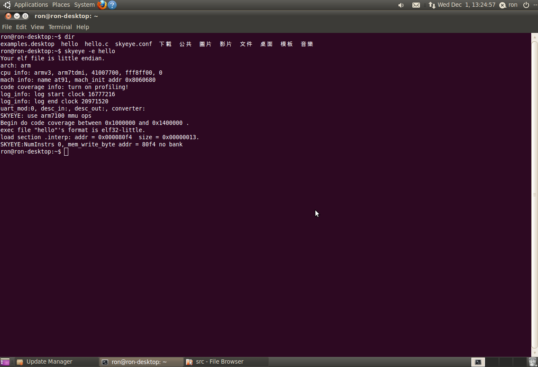This screenshot has height=367, width=538.
Task: Open the Applications menu
Action: pos(31,5)
